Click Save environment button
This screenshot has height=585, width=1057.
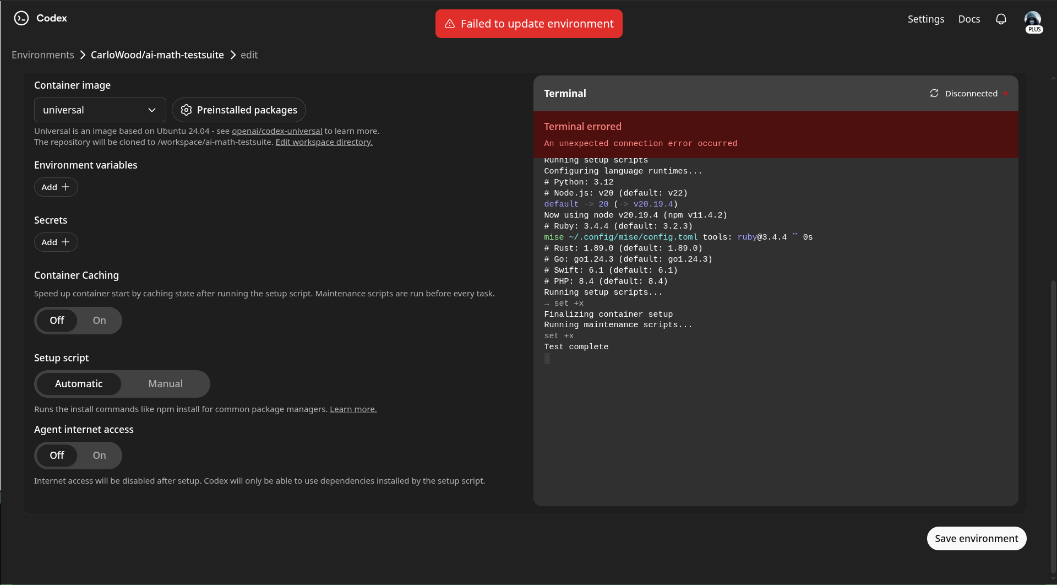pyautogui.click(x=977, y=539)
